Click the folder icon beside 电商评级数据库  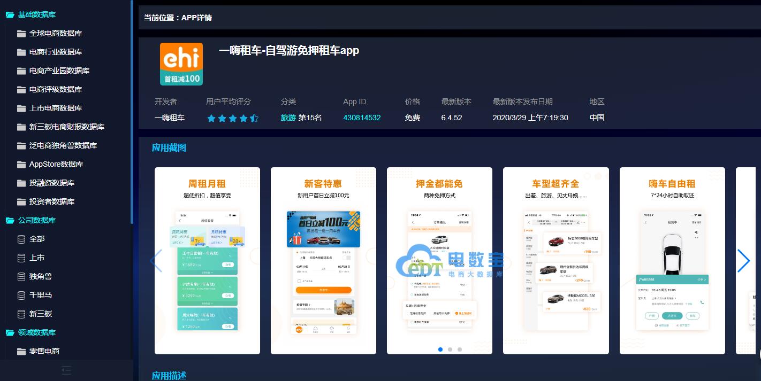[x=21, y=90]
